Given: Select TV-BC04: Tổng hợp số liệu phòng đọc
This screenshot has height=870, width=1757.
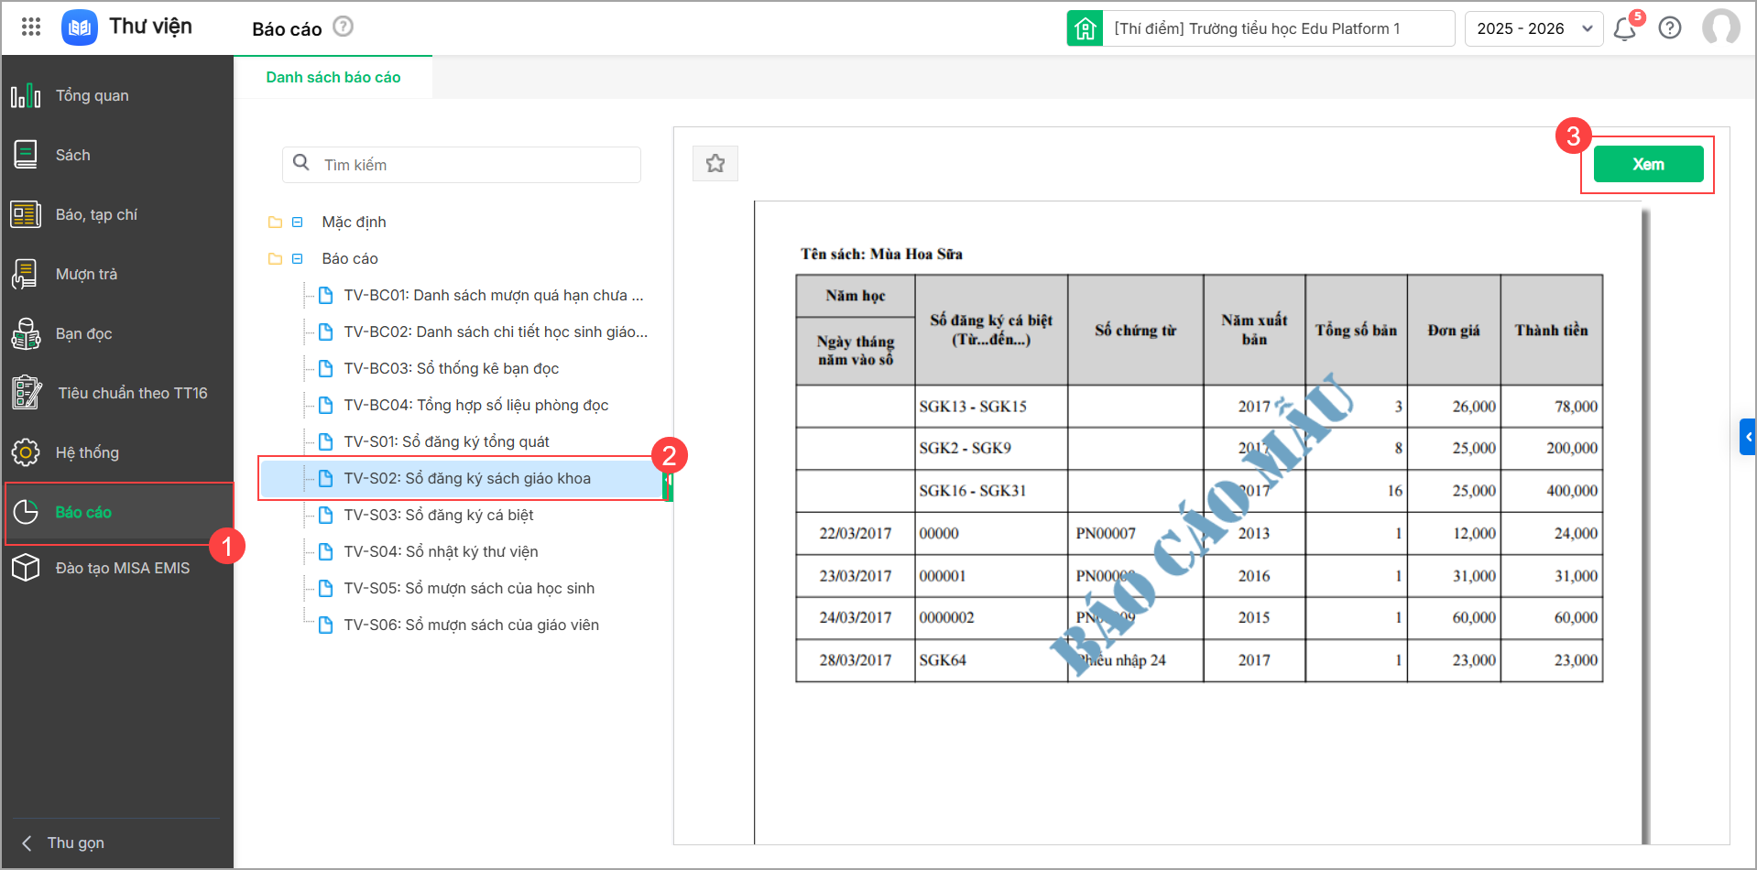Looking at the screenshot, I should [475, 405].
